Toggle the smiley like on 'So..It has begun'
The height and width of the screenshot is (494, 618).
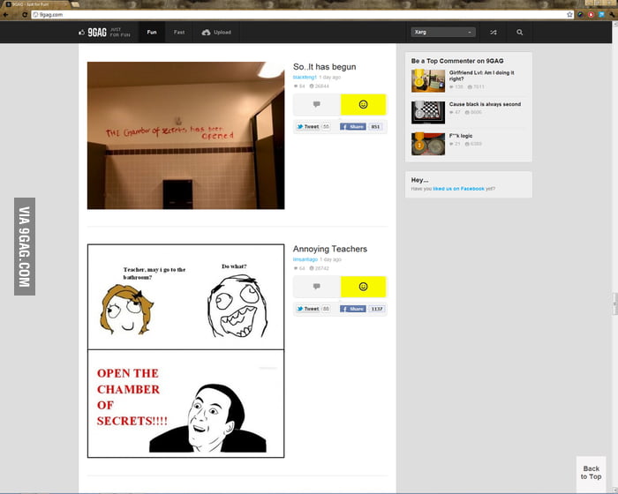[x=363, y=104]
